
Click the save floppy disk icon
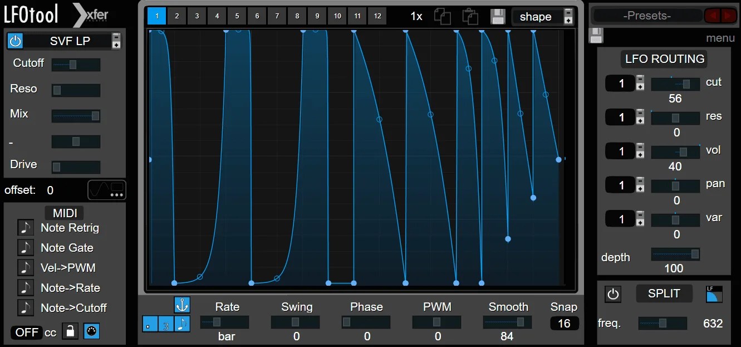[x=498, y=16]
